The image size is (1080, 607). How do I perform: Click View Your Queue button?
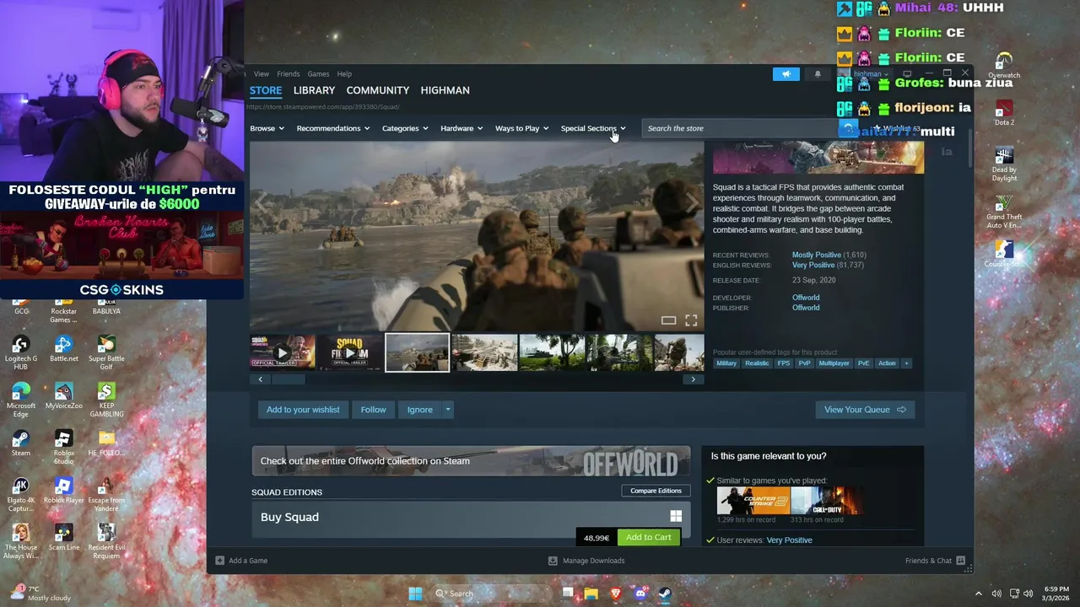pyautogui.click(x=865, y=410)
